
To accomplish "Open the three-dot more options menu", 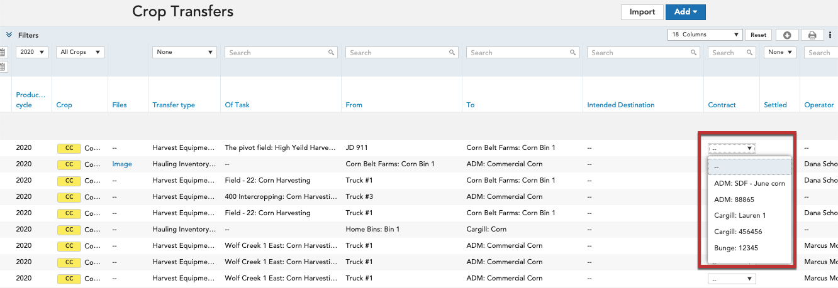I will pyautogui.click(x=830, y=35).
